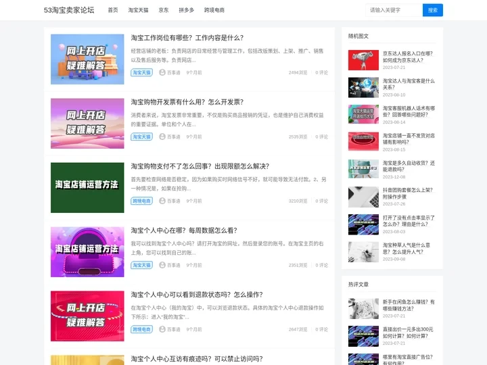Open the 53淘宝卖家论坛 site logo
This screenshot has width=487, height=365.
69,10
